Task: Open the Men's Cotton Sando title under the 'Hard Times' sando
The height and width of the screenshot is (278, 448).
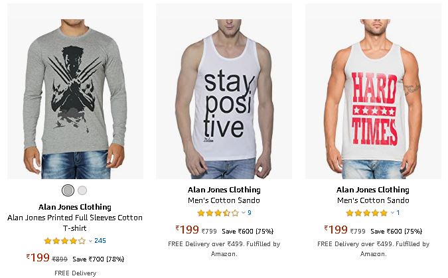Action: point(373,200)
